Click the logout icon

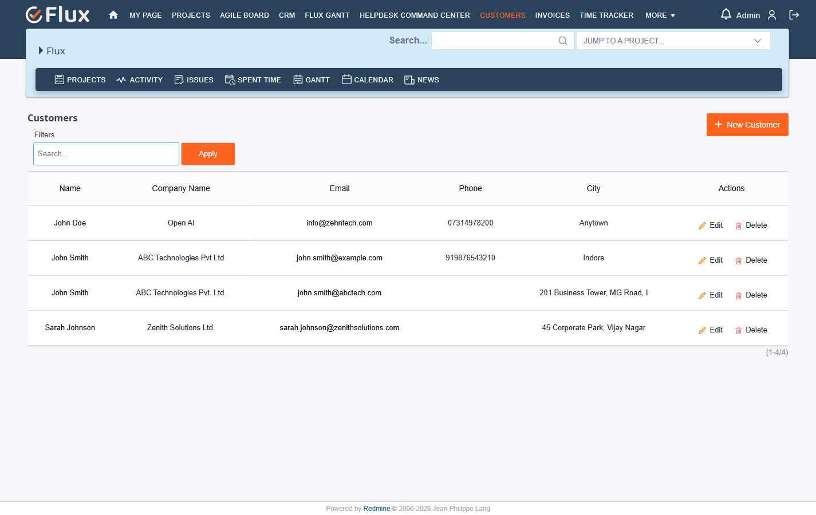[794, 15]
